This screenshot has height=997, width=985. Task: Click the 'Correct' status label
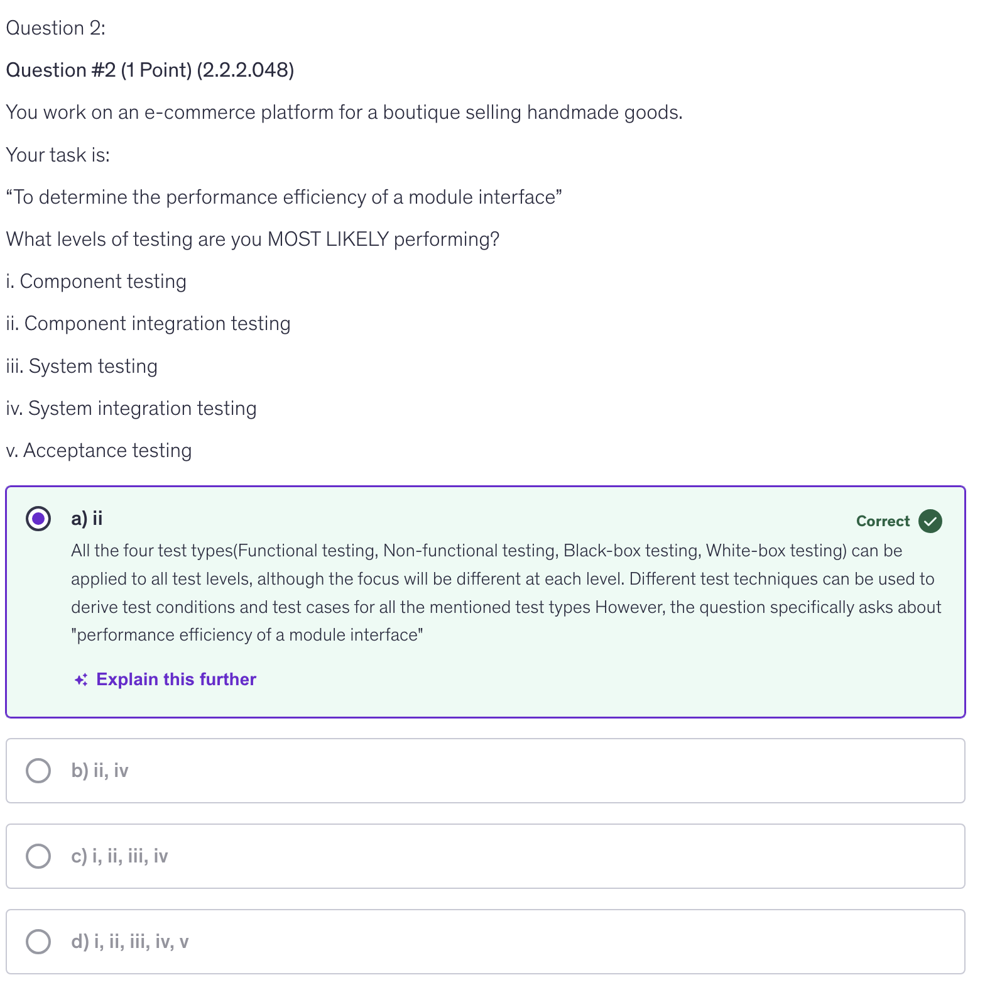coord(883,521)
